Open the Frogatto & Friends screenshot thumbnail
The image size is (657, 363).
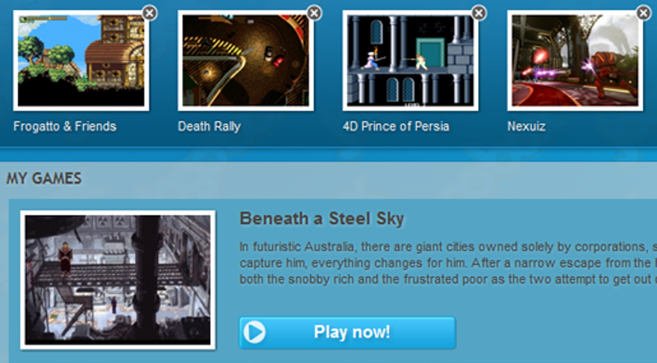pyautogui.click(x=81, y=60)
